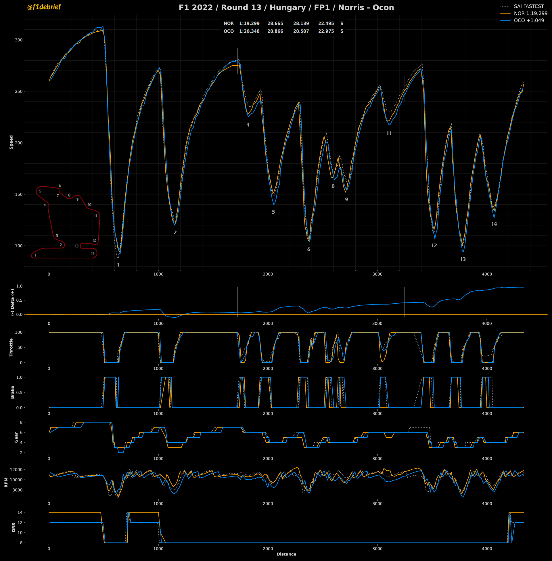This screenshot has width=552, height=561.
Task: Click the DRS axis label
Action: [14, 527]
